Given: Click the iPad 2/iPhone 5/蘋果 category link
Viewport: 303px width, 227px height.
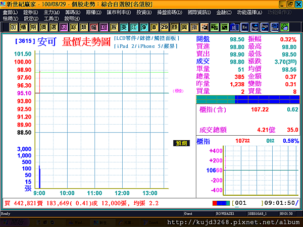Looking at the screenshot, I should point(146,46).
